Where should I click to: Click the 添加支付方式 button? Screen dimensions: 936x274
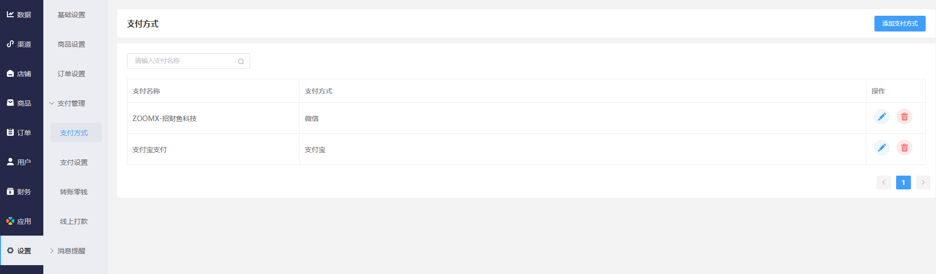(x=900, y=24)
